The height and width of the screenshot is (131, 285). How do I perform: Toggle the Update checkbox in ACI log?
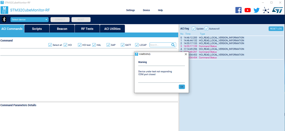[x=194, y=29]
